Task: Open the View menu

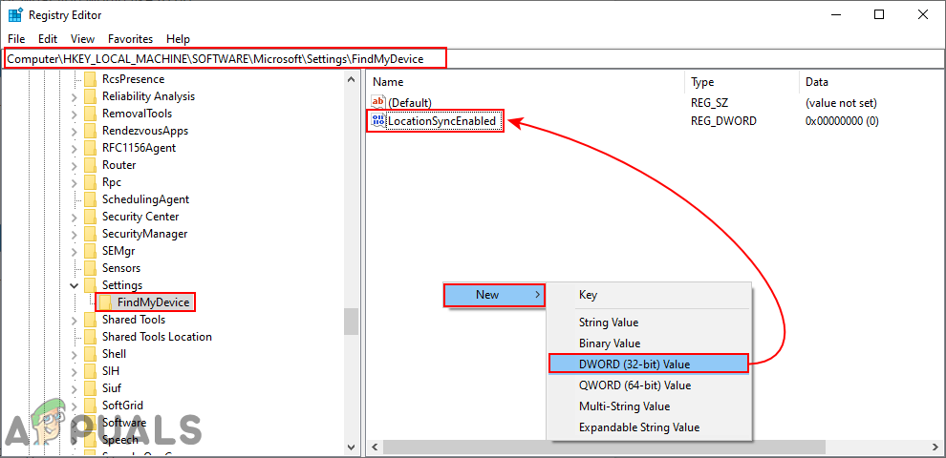Action: click(x=82, y=39)
